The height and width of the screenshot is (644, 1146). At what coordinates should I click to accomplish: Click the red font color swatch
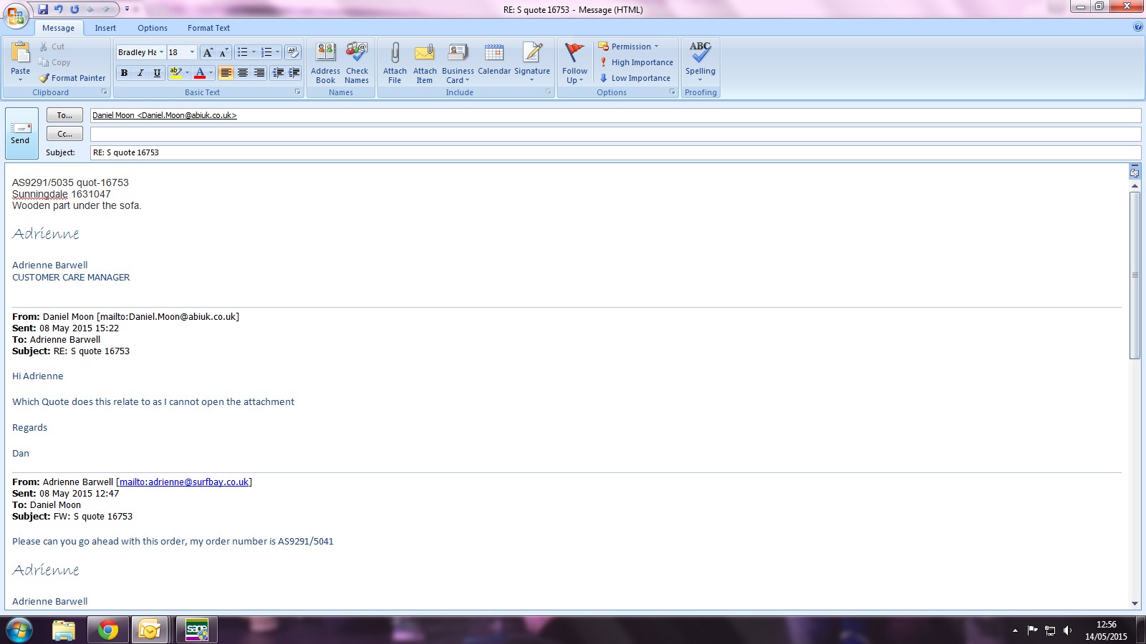coord(200,73)
